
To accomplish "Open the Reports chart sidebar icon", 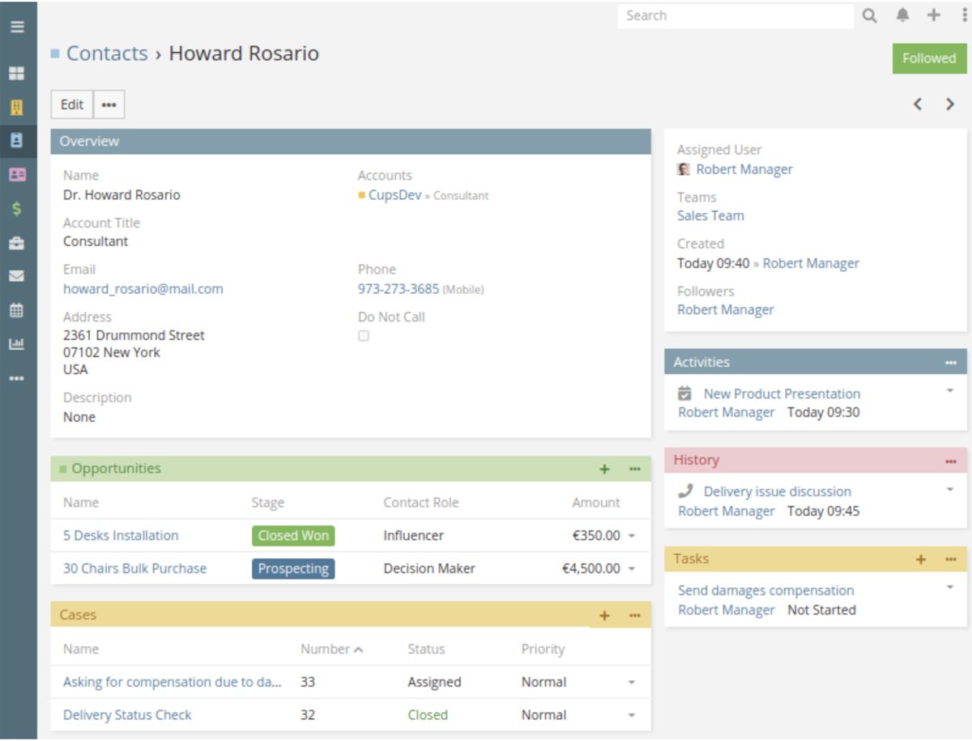I will coord(17,343).
